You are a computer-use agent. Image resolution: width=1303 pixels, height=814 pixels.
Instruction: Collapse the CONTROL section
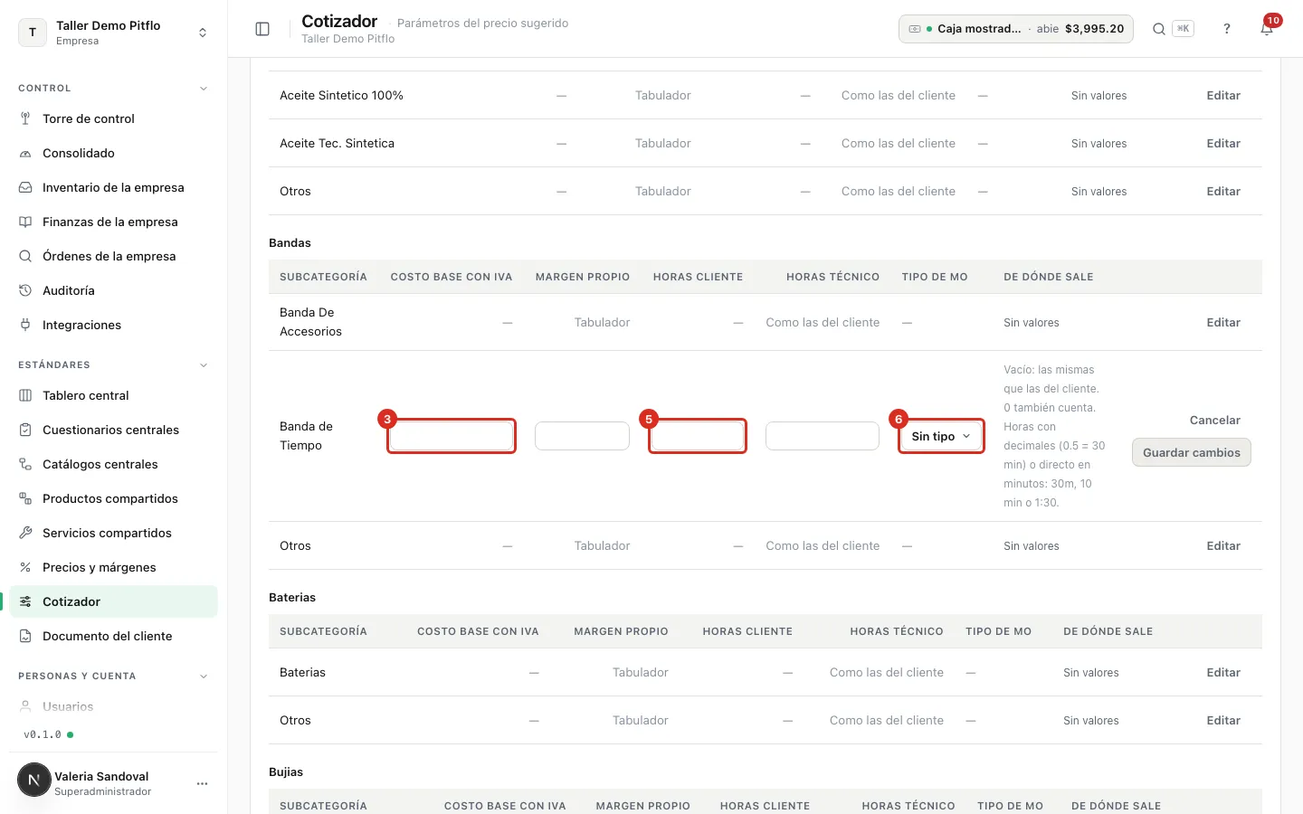[x=204, y=89]
